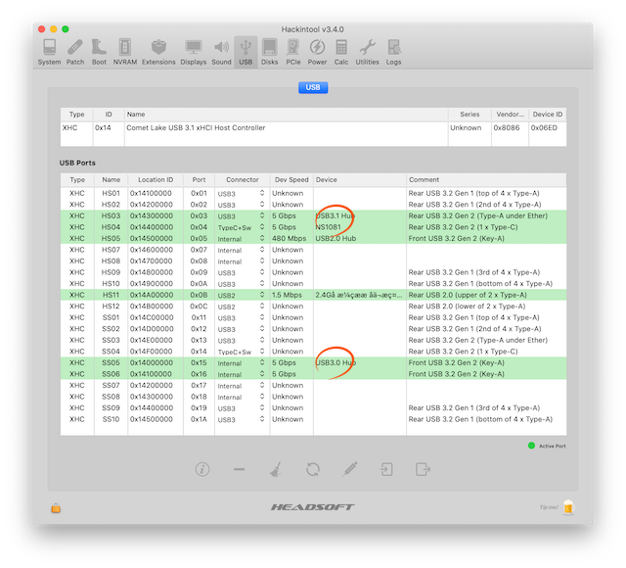This screenshot has height=568, width=626.
Task: Open the Extensions toolbar section
Action: pyautogui.click(x=158, y=52)
